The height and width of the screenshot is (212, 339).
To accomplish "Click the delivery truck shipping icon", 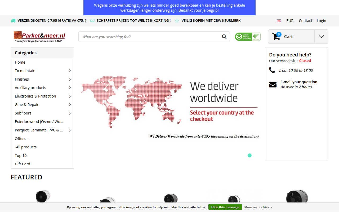I will coord(13,21).
